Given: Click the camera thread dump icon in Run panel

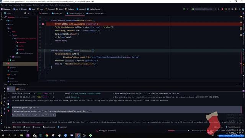Looking at the screenshot, I should pyautogui.click(x=5, y=98).
